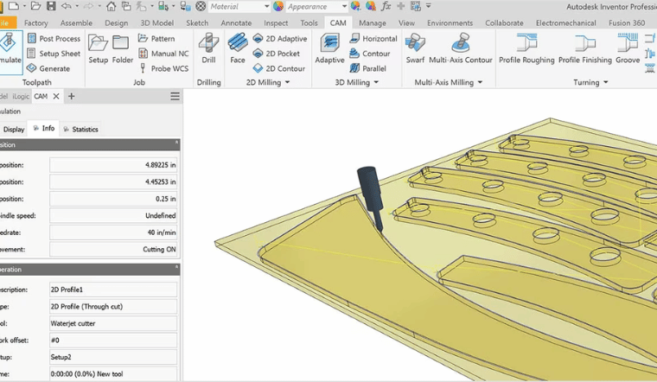
Task: Open the browser panel hamburger menu
Action: [175, 96]
